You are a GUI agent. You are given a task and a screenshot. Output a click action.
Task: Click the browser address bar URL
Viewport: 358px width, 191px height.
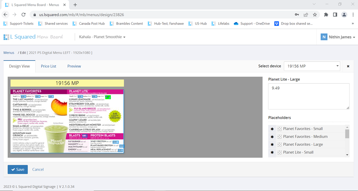point(81,15)
